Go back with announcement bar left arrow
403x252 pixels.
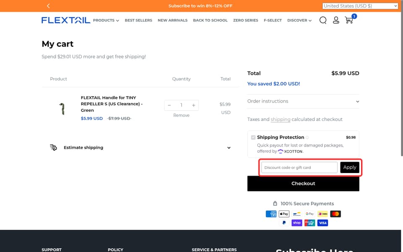(x=48, y=5)
